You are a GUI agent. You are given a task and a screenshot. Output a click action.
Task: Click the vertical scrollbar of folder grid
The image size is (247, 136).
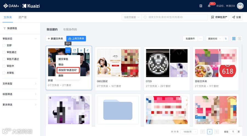coord(242,58)
